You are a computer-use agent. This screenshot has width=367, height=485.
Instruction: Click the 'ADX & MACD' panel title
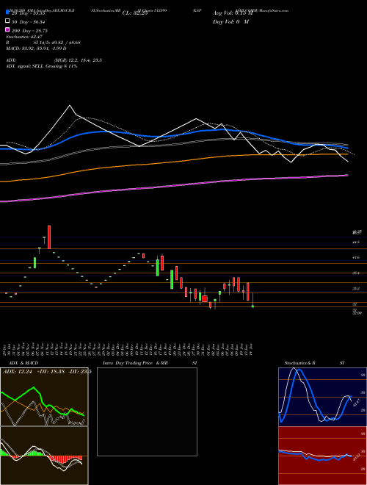pos(23,363)
